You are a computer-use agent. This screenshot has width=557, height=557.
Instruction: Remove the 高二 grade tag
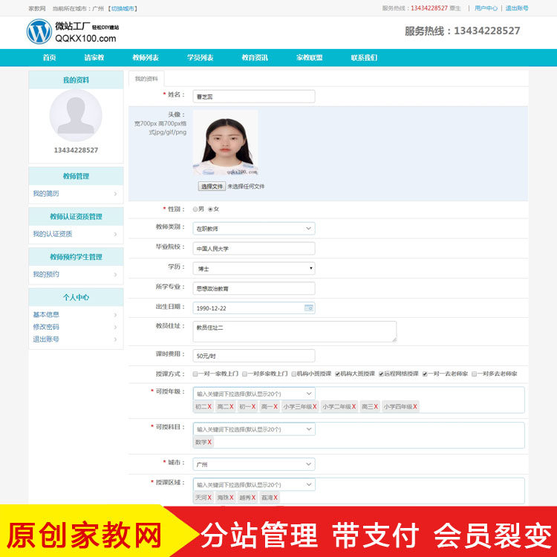pyautogui.click(x=232, y=407)
